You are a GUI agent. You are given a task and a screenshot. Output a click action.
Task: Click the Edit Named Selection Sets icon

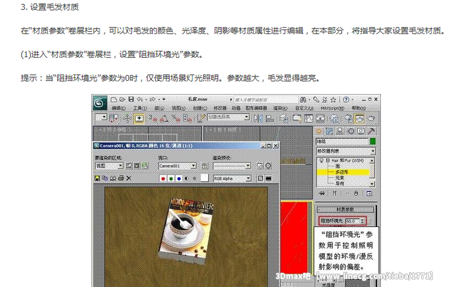click(201, 118)
